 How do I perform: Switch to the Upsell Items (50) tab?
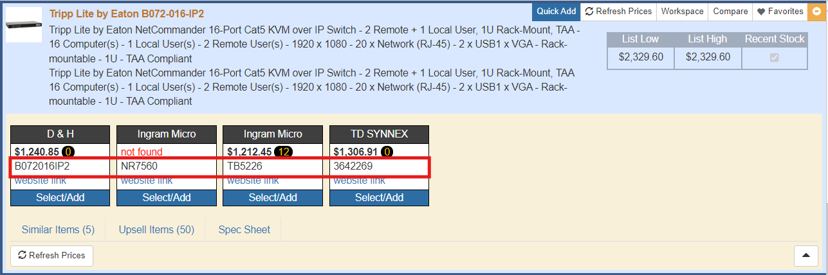pos(156,229)
